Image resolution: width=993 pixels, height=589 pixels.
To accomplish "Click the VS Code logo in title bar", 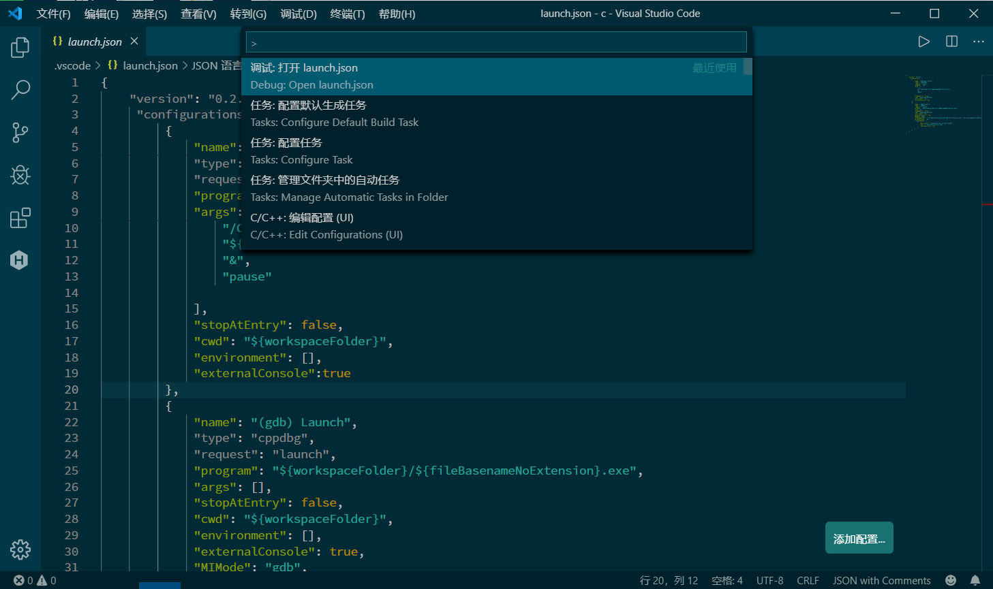I will click(x=15, y=14).
